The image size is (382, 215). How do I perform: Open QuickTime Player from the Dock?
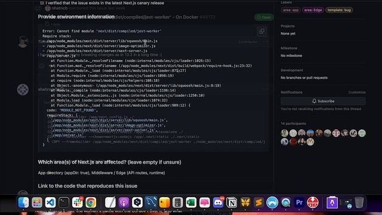click(286, 202)
